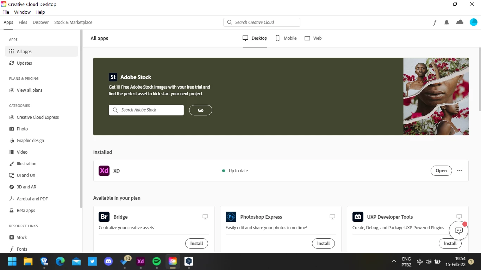This screenshot has width=481, height=270.
Task: Focus the Search Creative Cloud field
Action: (x=262, y=22)
